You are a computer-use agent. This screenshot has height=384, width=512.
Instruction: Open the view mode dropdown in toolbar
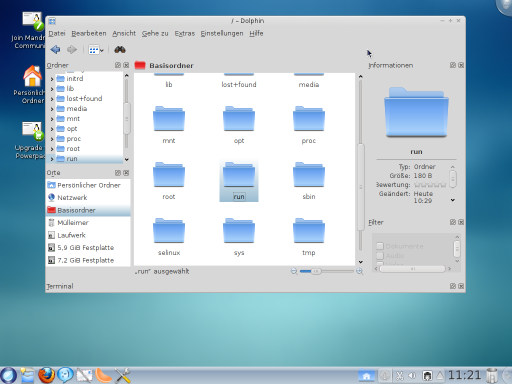pos(96,49)
